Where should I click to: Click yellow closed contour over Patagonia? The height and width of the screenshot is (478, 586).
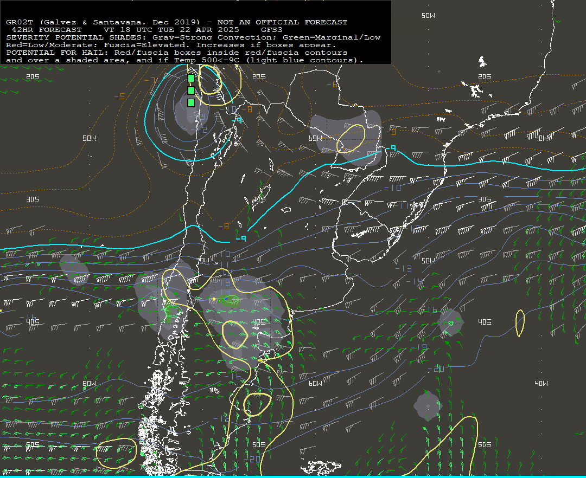coord(257,404)
